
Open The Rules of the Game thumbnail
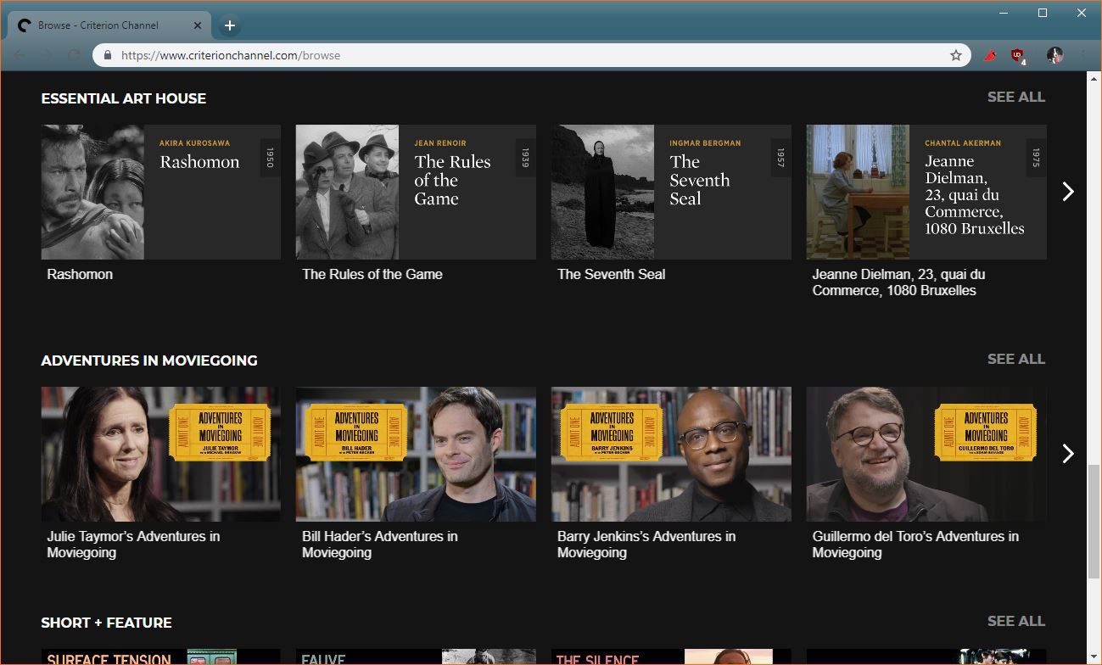[416, 192]
